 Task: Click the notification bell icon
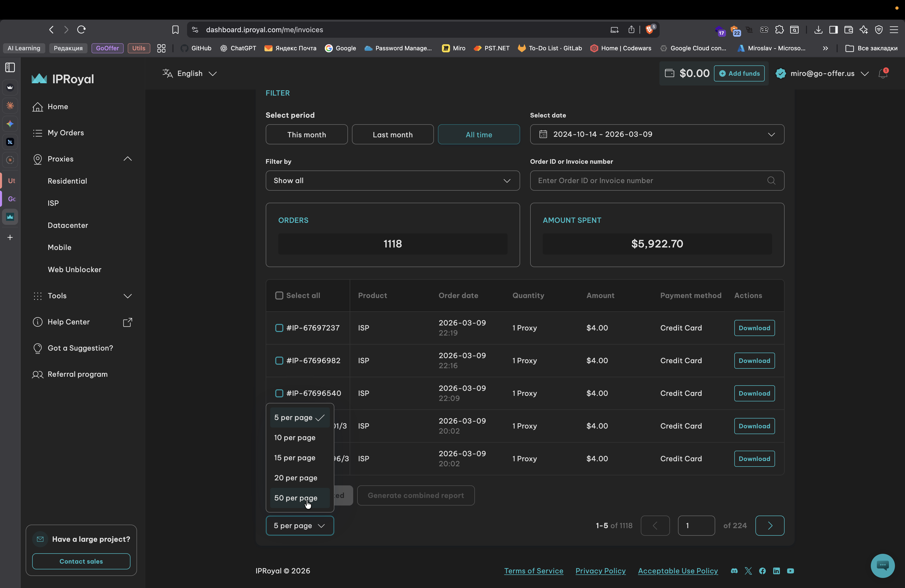pos(883,74)
